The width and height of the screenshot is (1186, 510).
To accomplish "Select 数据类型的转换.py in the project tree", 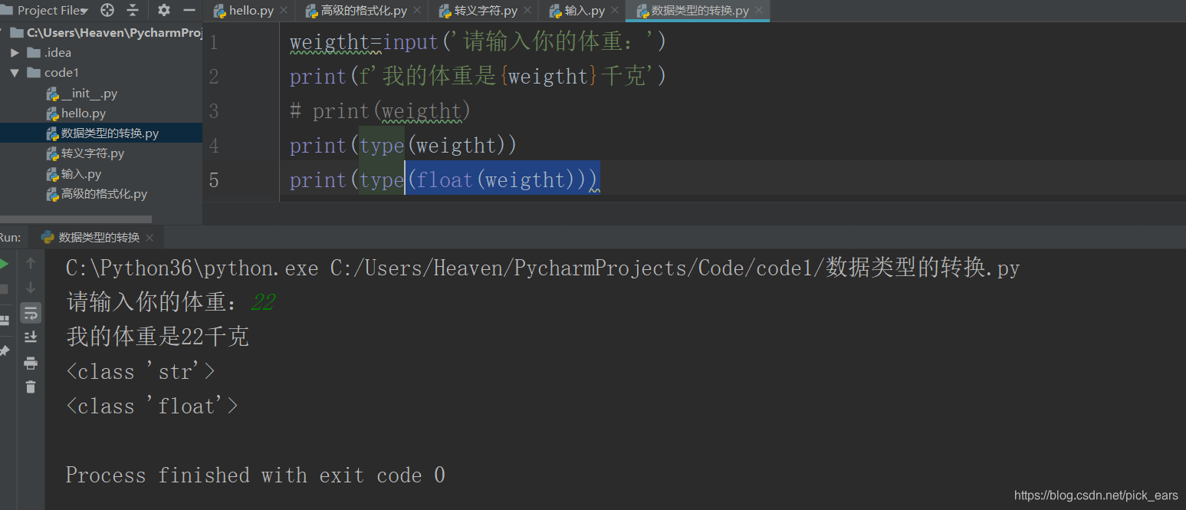I will [110, 133].
